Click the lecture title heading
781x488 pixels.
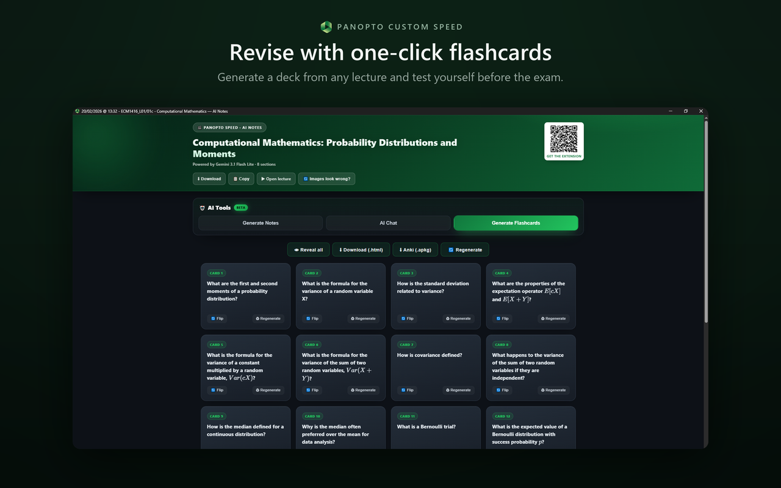coord(325,148)
